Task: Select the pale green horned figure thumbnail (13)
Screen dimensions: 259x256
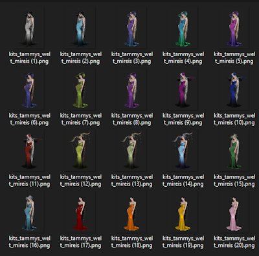Action: (132, 151)
